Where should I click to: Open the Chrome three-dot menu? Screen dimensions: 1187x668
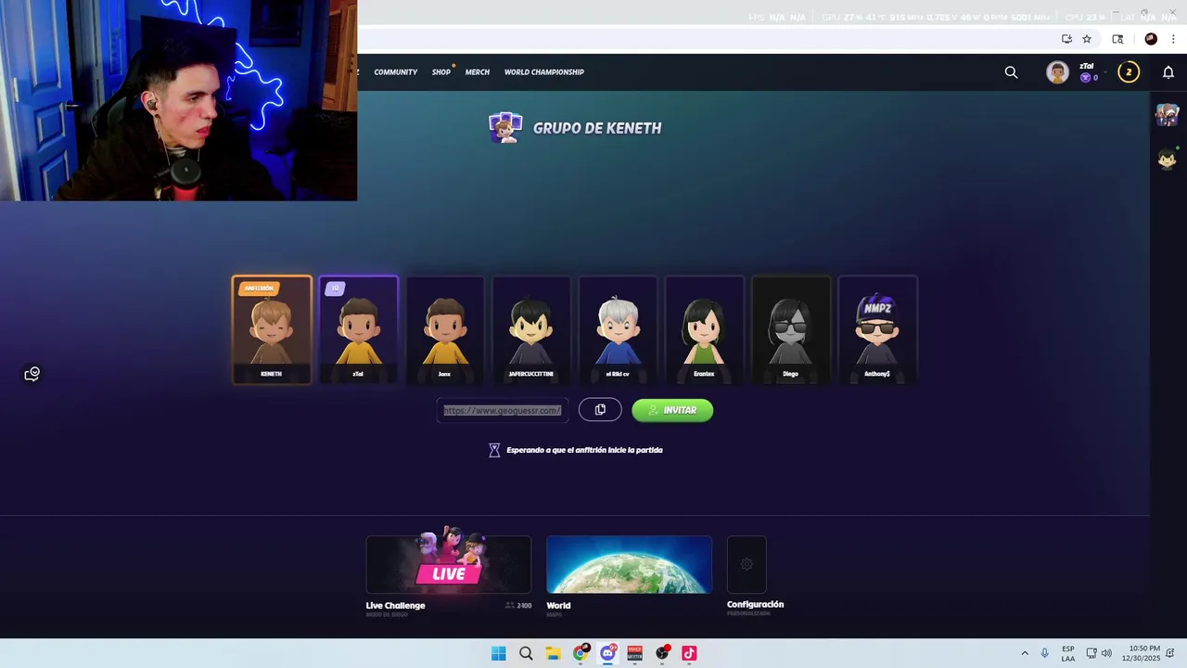click(1173, 39)
